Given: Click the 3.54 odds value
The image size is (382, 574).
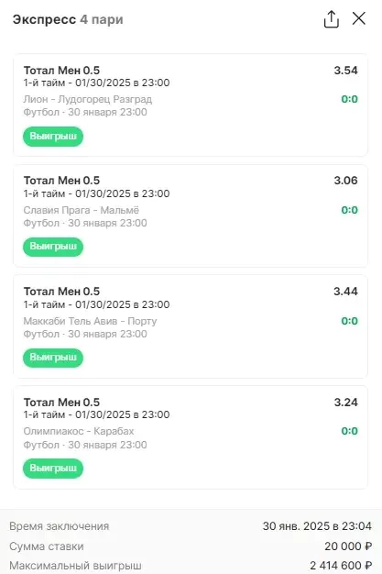Looking at the screenshot, I should coord(345,71).
